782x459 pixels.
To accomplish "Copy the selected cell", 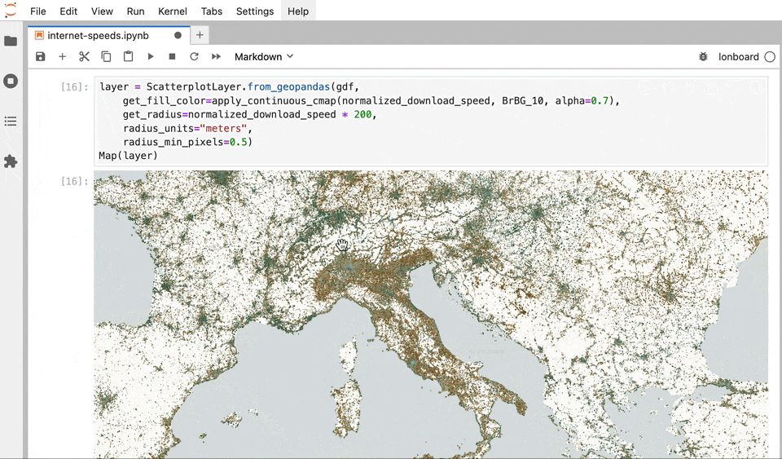I will click(x=106, y=57).
